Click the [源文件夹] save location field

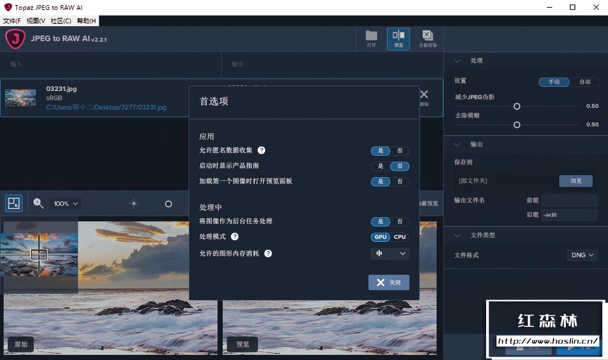506,181
